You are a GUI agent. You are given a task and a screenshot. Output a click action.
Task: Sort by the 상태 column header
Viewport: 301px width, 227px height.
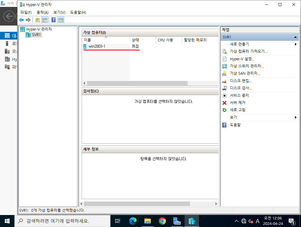coord(143,40)
